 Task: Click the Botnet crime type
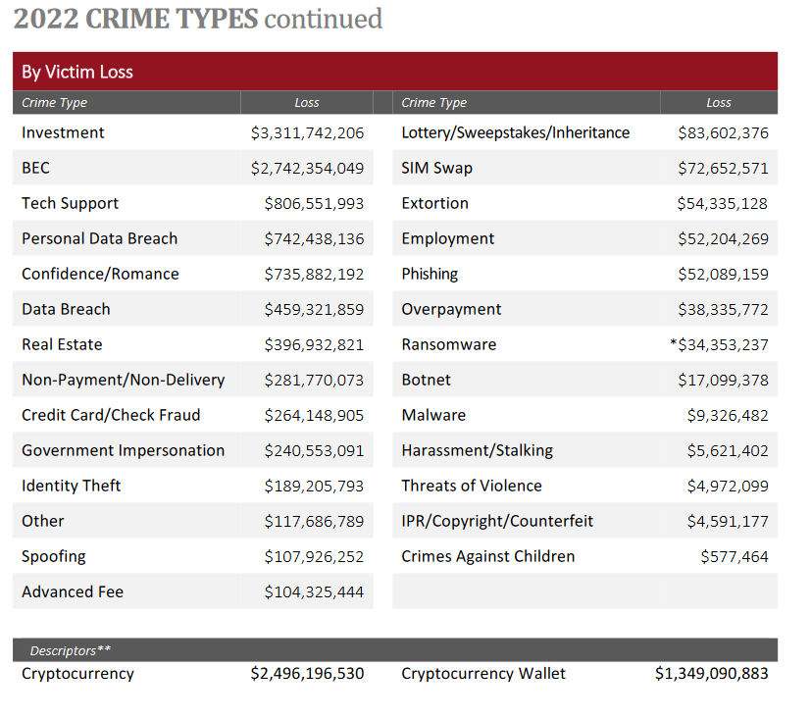click(x=427, y=380)
